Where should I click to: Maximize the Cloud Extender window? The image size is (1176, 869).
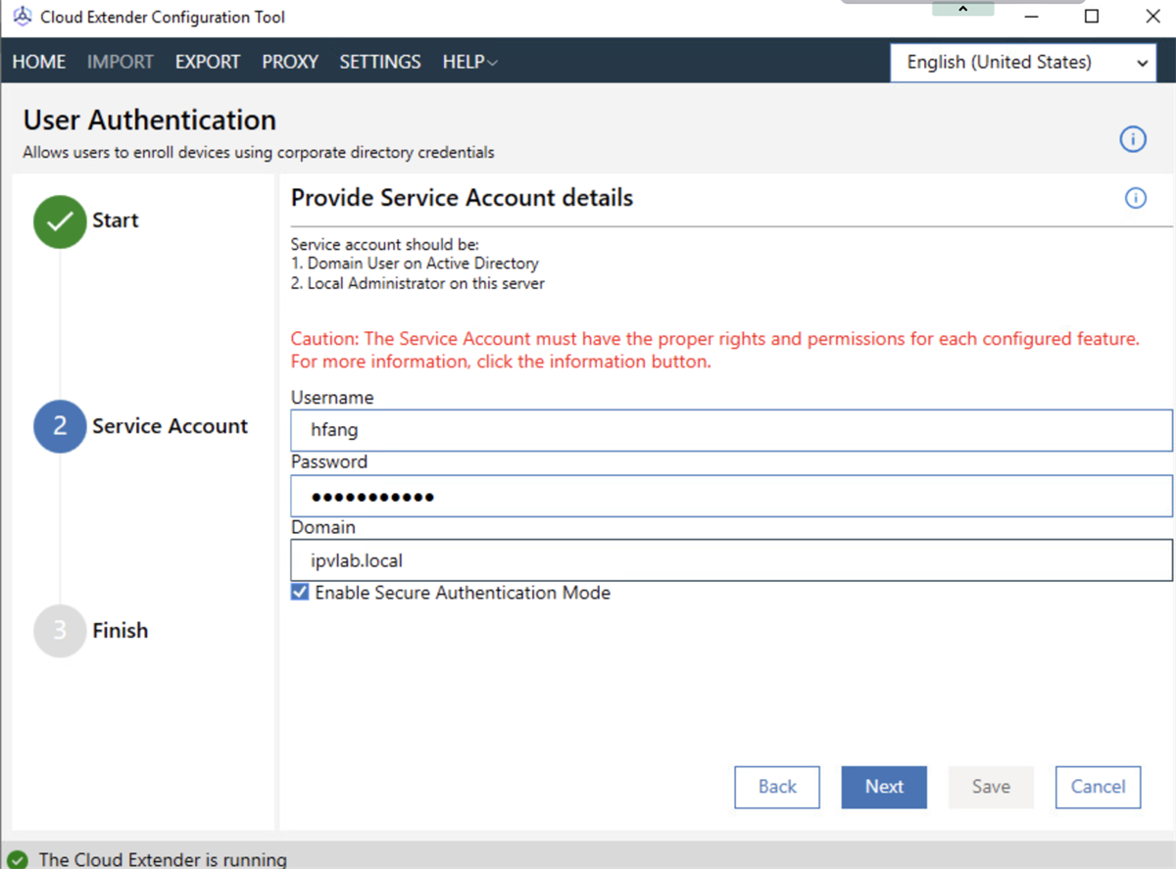tap(1092, 17)
